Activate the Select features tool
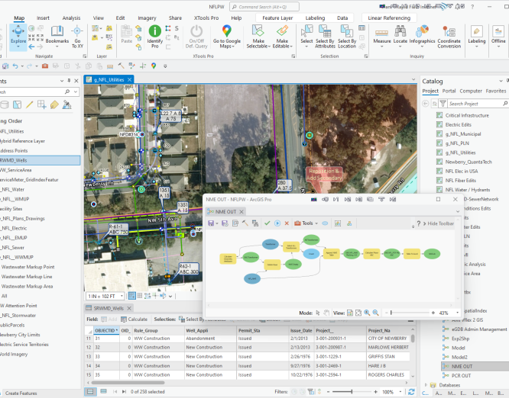The width and height of the screenshot is (509, 398). [x=306, y=37]
